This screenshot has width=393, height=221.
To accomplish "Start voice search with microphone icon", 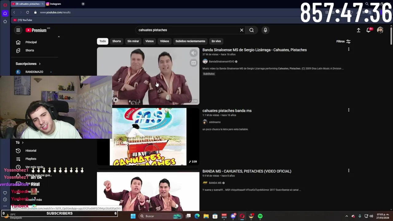I will pos(265,30).
